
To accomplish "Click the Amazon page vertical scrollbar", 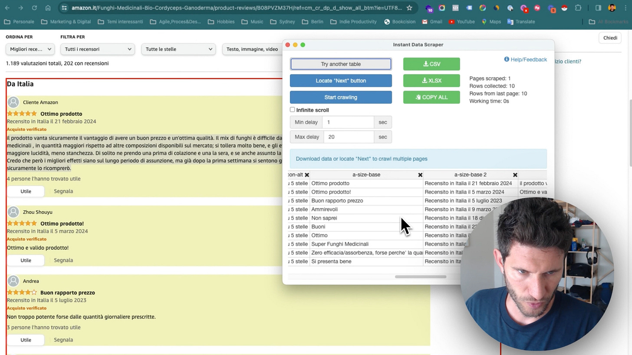I will (x=630, y=132).
